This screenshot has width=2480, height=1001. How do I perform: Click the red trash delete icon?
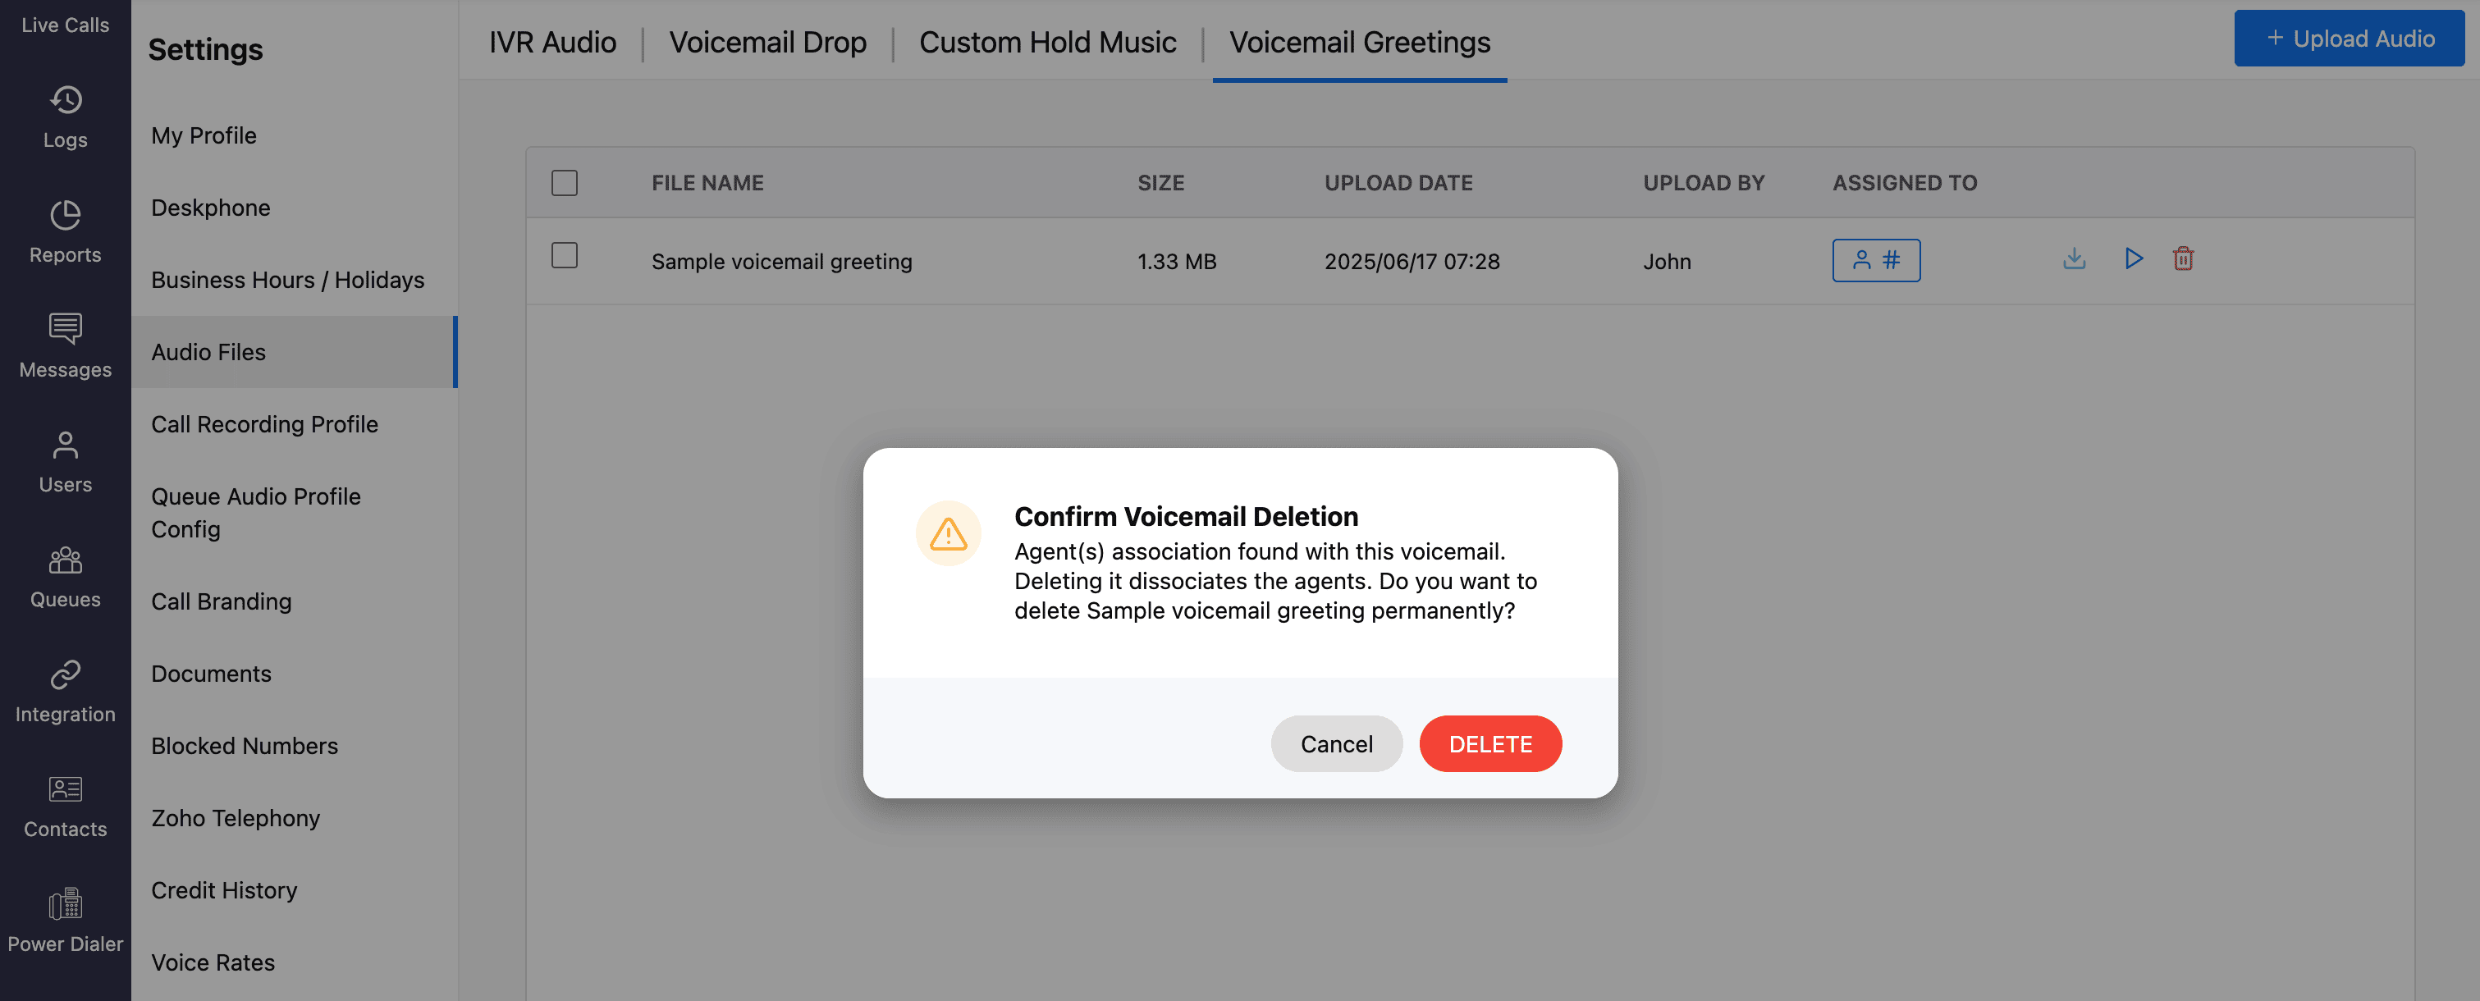pos(2183,259)
